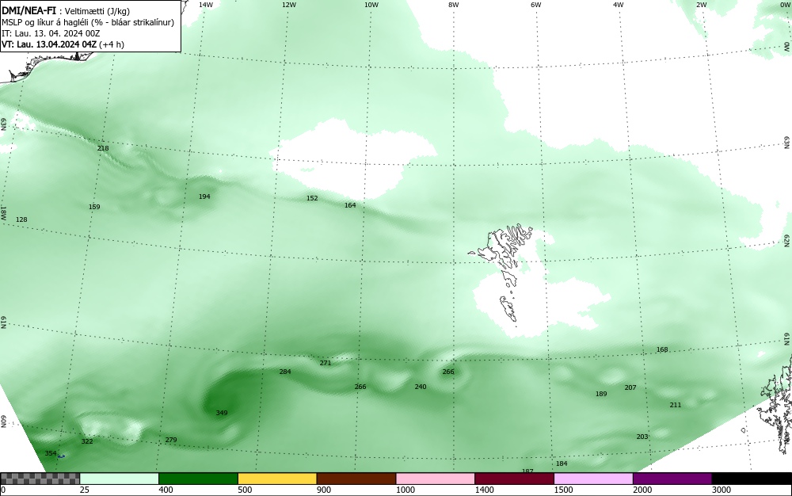
Task: Click the small blue hail contour near 354
Action: tap(61, 456)
